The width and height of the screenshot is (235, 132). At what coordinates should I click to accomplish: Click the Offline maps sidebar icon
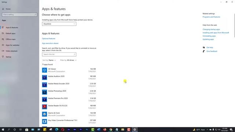click(3, 39)
